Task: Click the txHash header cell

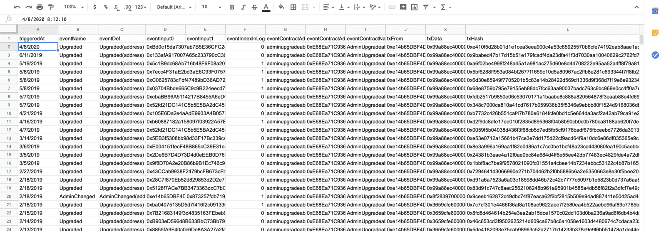Action: coord(552,38)
